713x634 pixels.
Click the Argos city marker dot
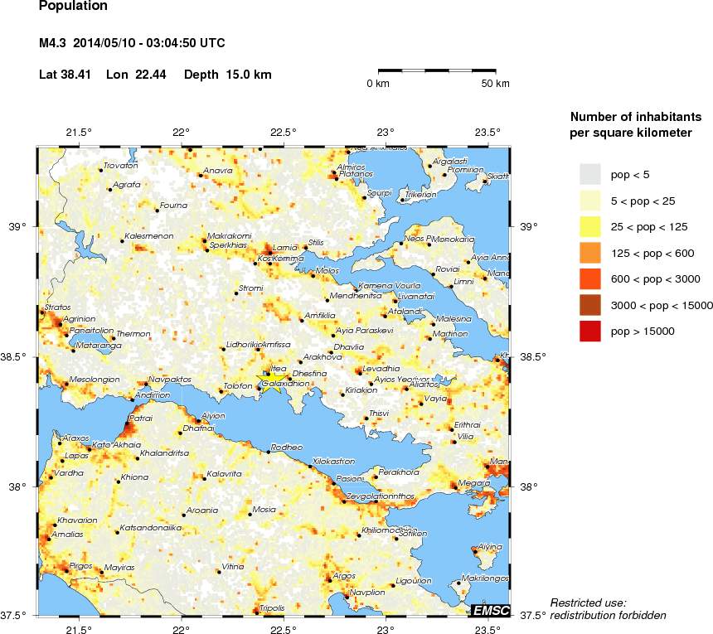point(330,580)
